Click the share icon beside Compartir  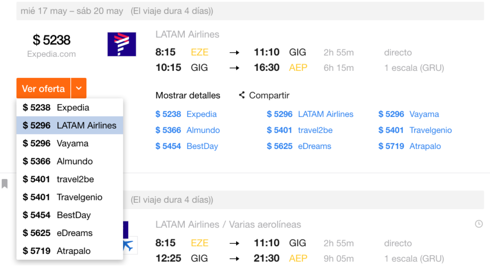point(242,95)
